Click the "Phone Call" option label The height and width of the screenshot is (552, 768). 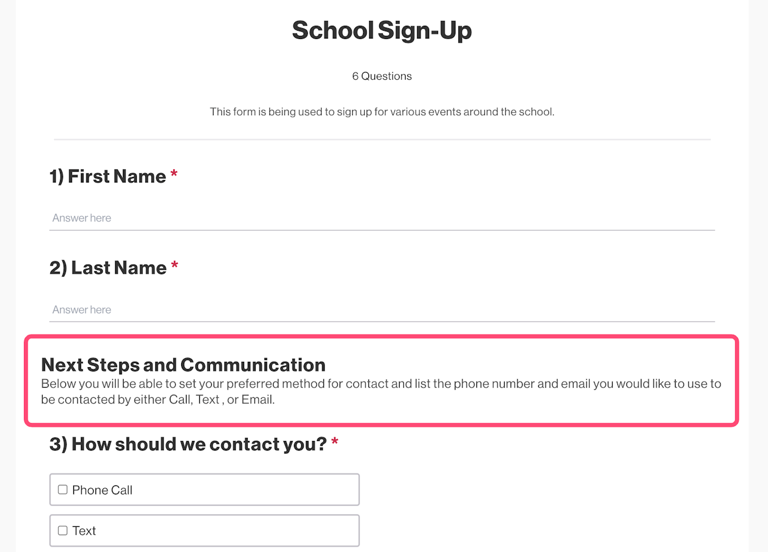click(x=102, y=490)
